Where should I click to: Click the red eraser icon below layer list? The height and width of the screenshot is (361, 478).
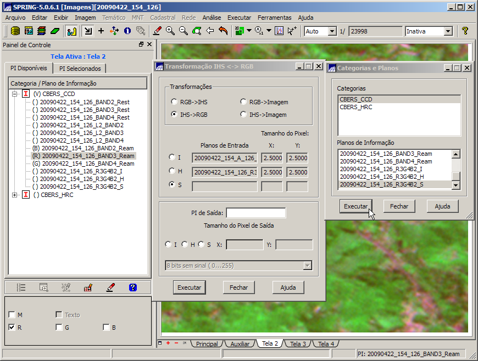(110, 287)
